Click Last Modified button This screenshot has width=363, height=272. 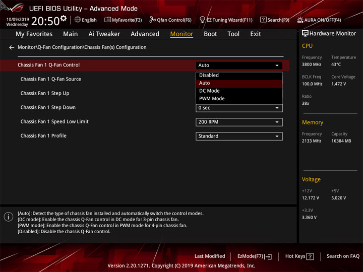point(210,256)
